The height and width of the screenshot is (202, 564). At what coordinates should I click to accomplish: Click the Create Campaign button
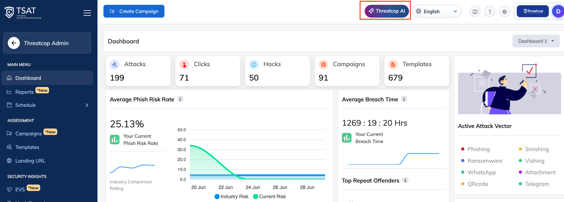pos(134,11)
